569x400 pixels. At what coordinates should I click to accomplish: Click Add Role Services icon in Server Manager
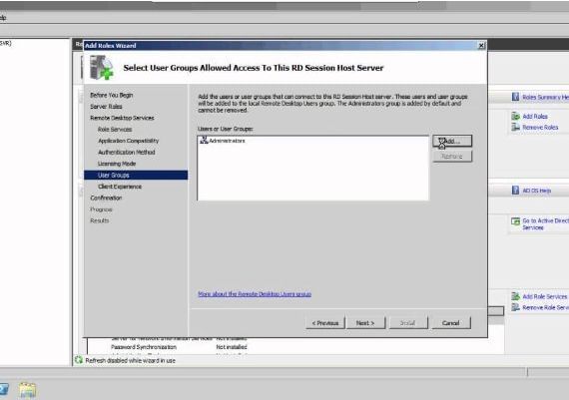coord(515,296)
